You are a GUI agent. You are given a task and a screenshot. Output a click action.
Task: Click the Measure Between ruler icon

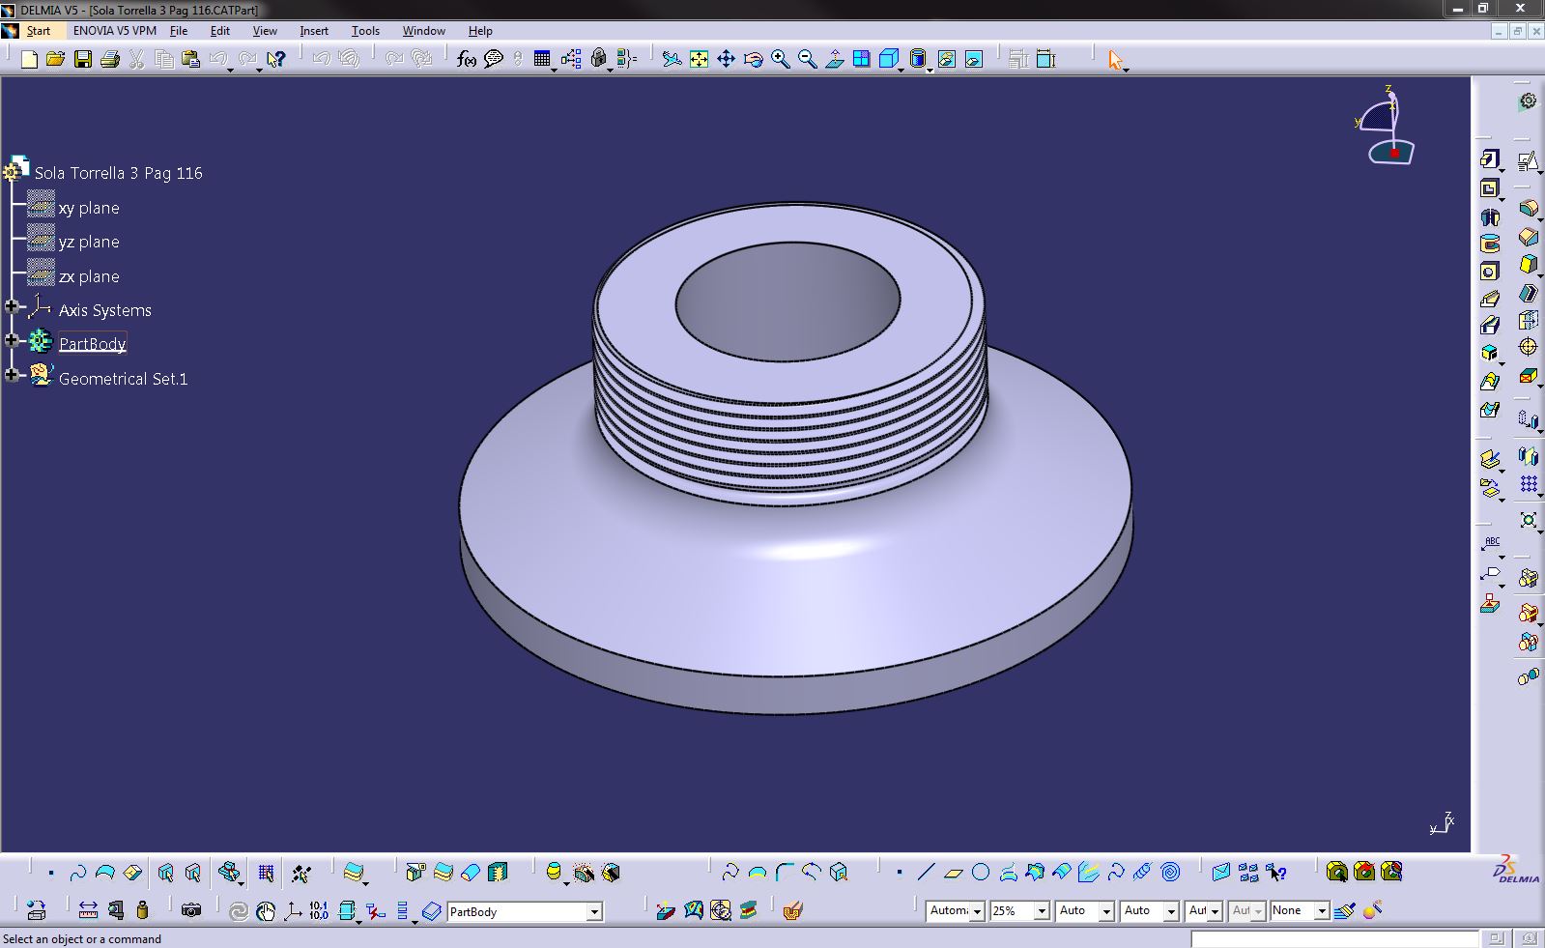pos(88,910)
